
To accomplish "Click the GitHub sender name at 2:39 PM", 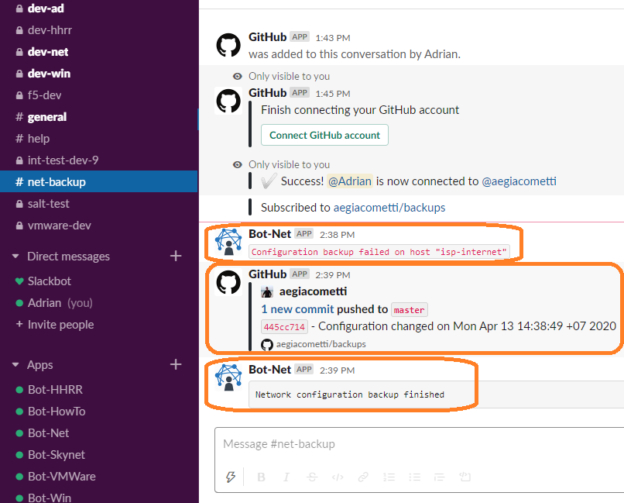I will [267, 274].
